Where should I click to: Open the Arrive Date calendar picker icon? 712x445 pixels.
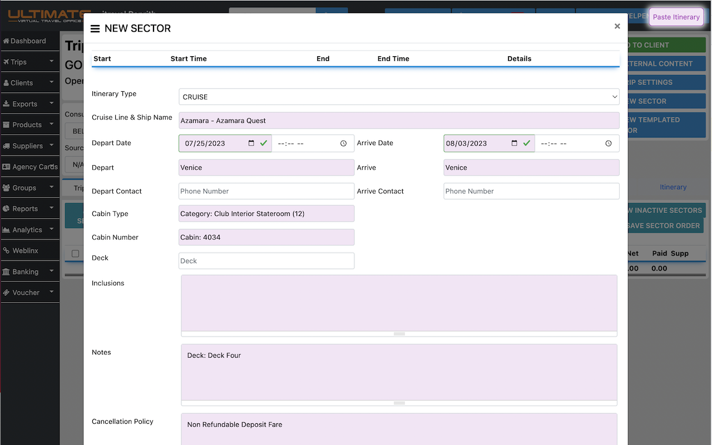coord(515,143)
